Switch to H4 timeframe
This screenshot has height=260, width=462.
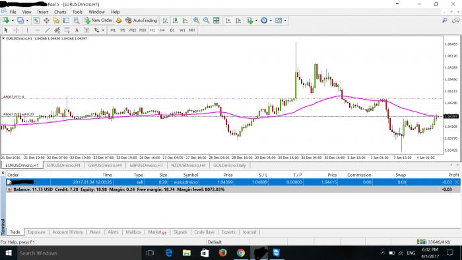[x=162, y=30]
